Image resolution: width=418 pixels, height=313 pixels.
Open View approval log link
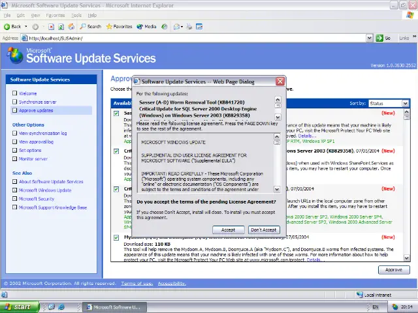click(36, 142)
